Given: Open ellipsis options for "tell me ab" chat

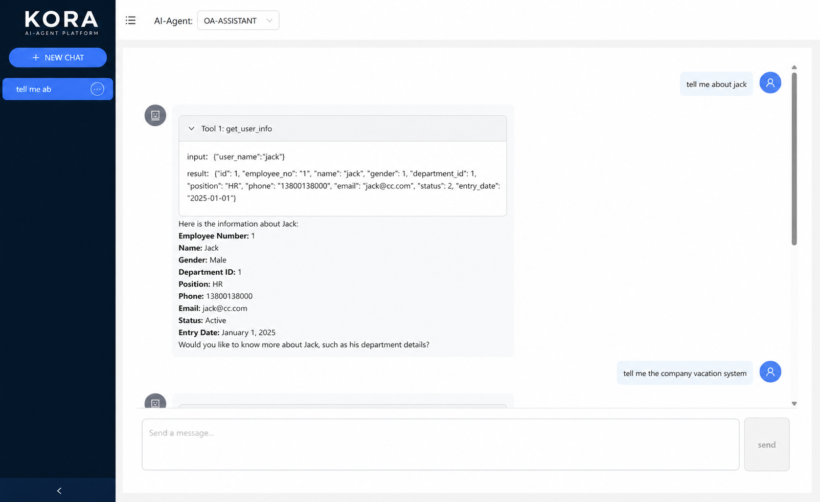Looking at the screenshot, I should pos(97,89).
